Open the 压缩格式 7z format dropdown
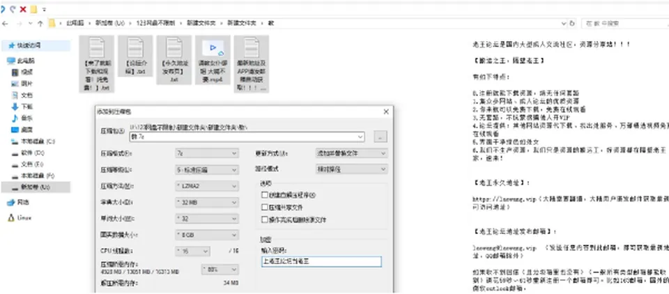 click(x=206, y=153)
